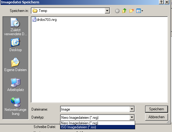172x132 pixels.
Task: Open Netzwerkumgebung in the sidebar
Action: [x=16, y=106]
